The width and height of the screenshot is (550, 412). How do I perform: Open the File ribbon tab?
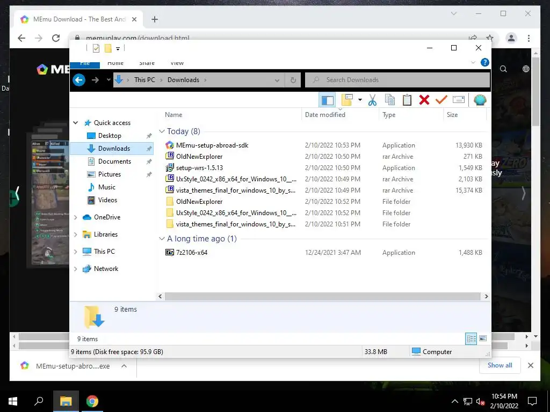click(x=85, y=64)
